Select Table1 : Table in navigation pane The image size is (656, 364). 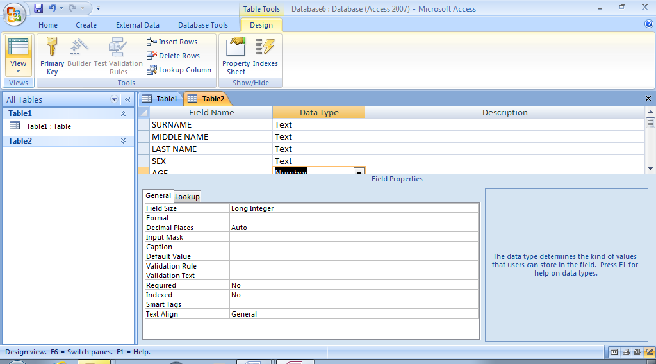pos(49,126)
